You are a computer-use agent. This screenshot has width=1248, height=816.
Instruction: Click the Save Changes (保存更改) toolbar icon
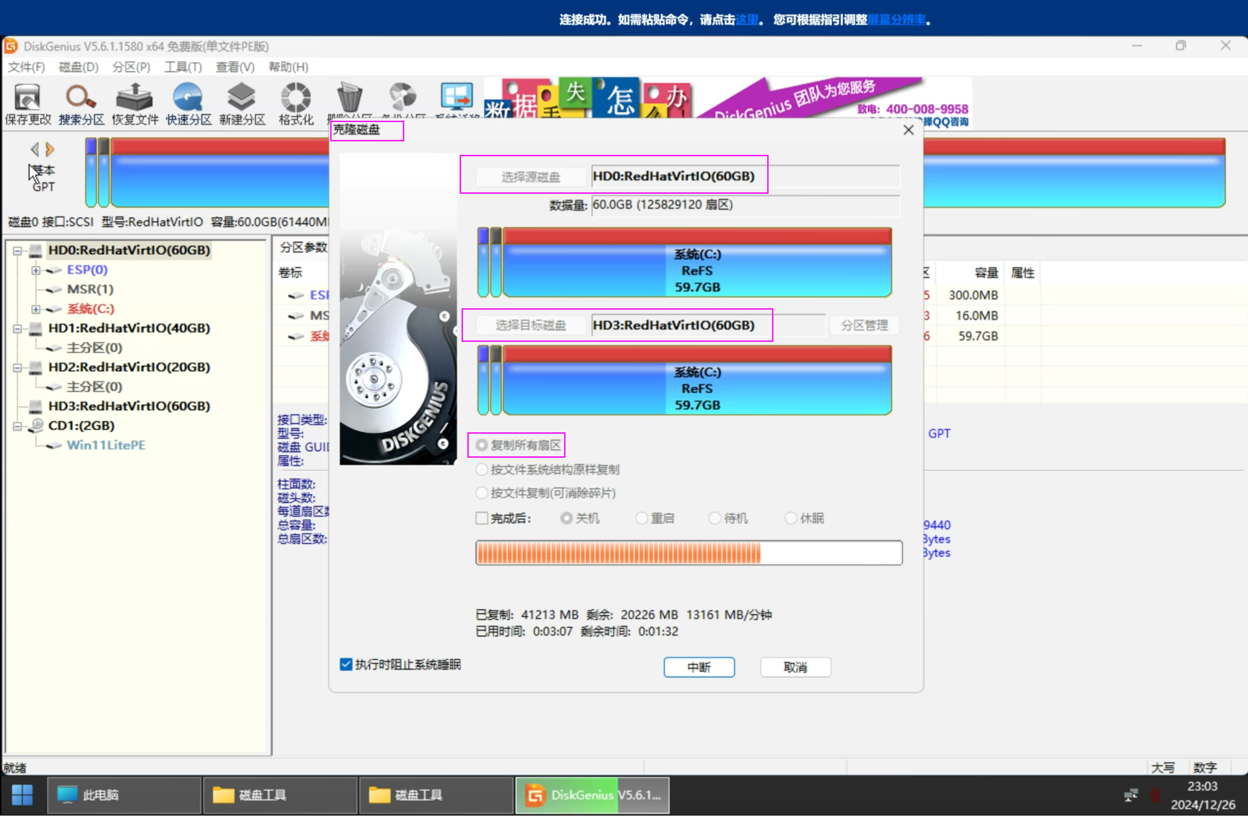[x=27, y=99]
